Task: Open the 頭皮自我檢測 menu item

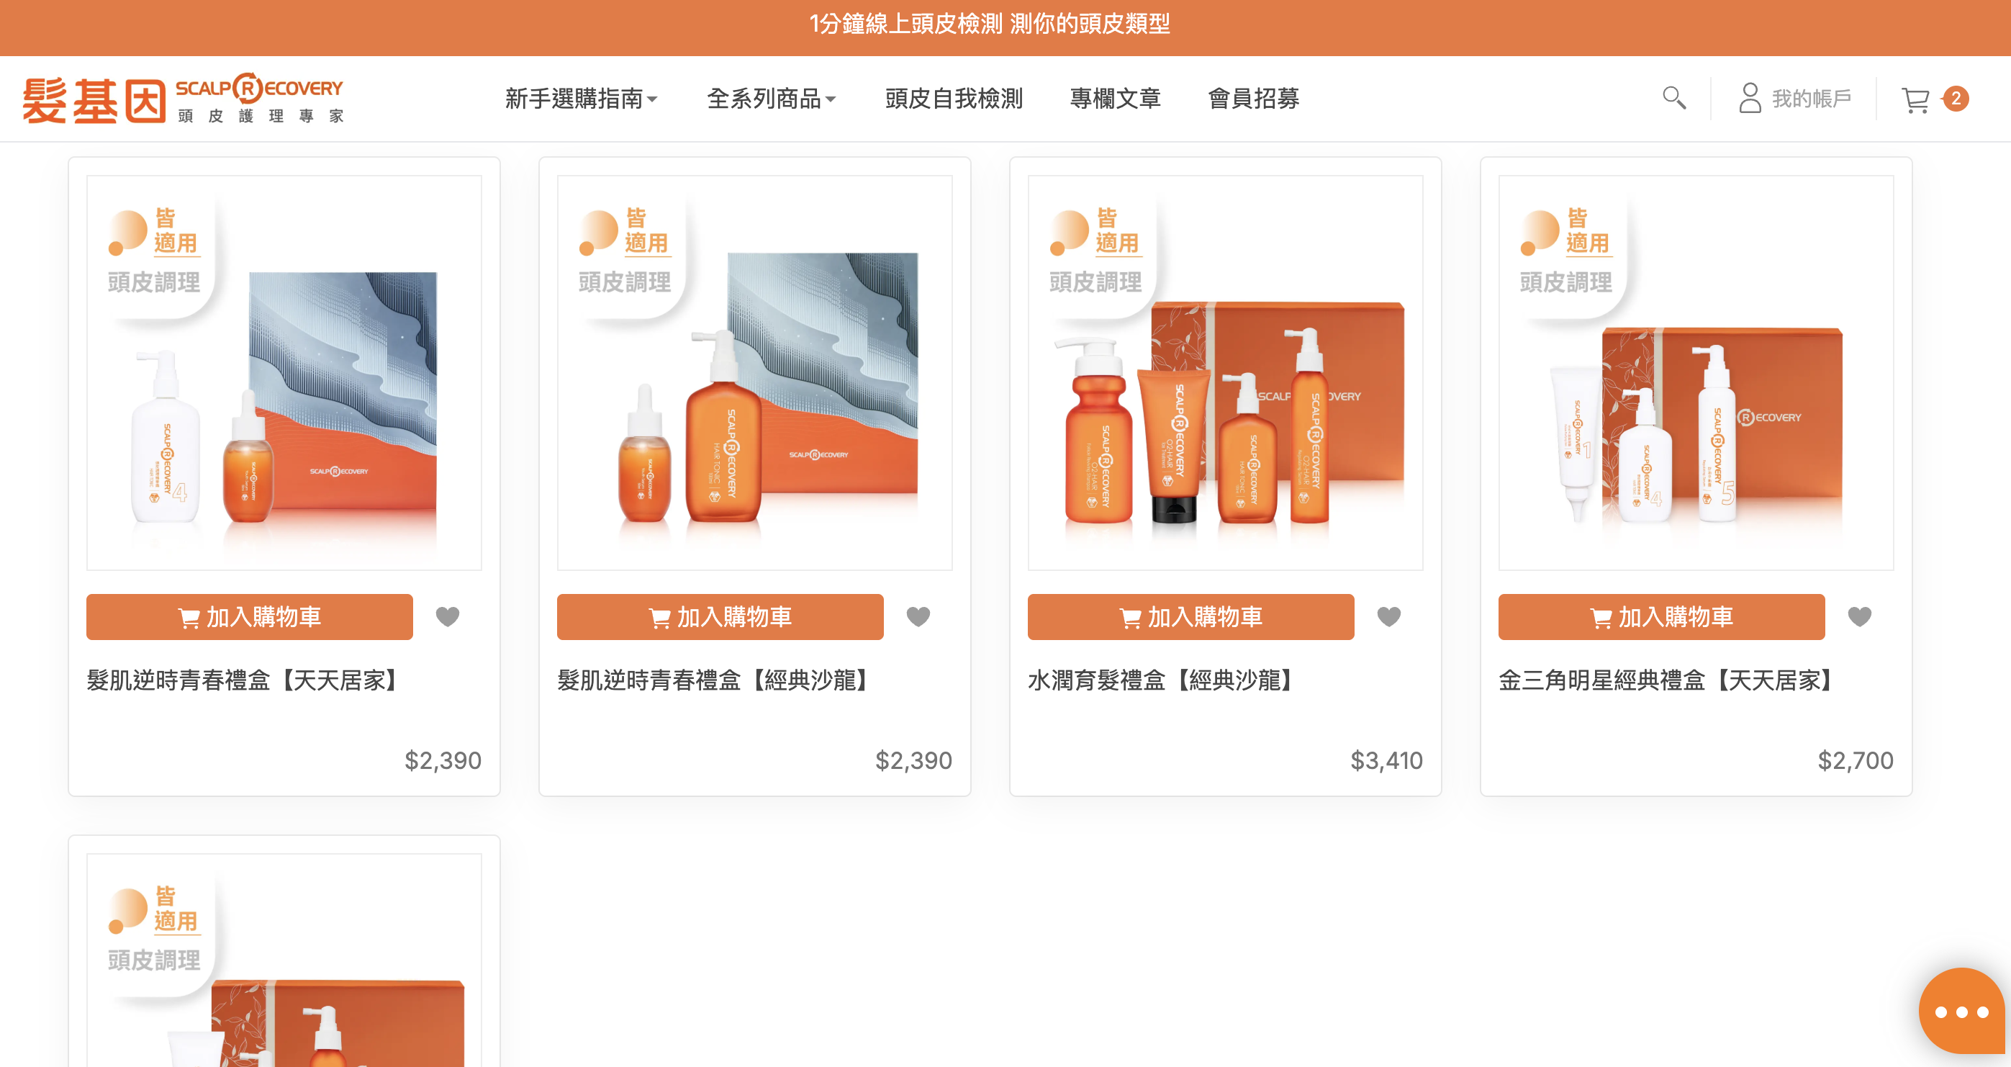Action: 953,99
